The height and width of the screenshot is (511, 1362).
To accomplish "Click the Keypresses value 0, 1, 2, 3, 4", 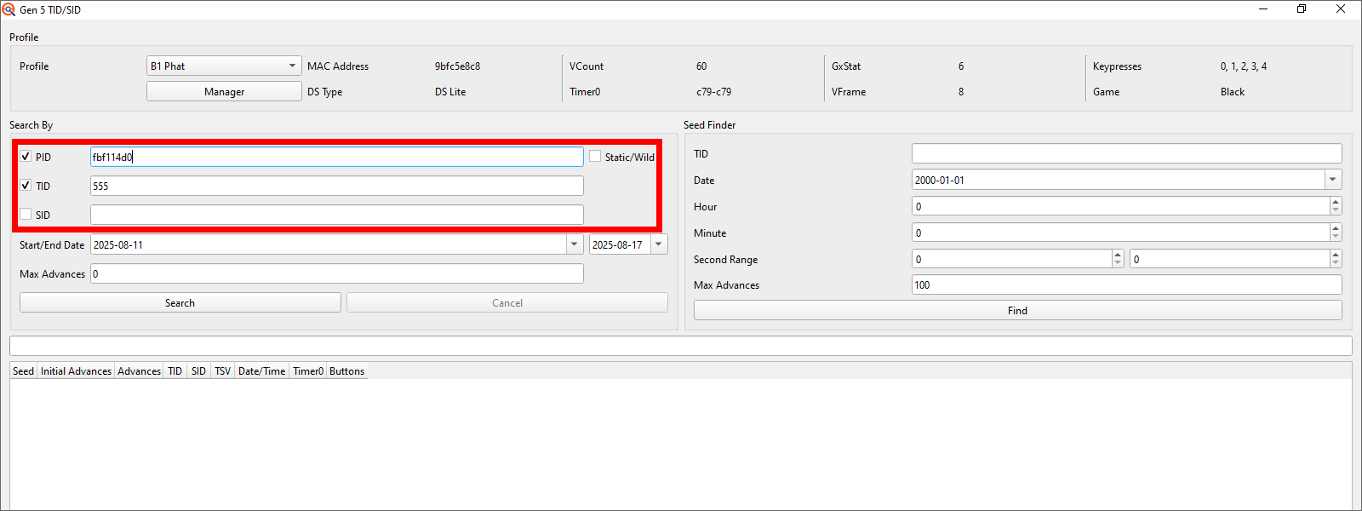I will click(x=1243, y=66).
